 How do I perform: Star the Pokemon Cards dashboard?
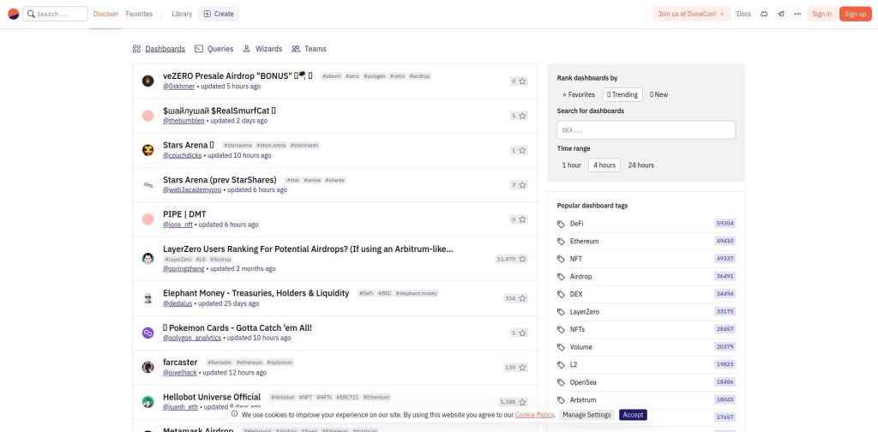click(522, 333)
